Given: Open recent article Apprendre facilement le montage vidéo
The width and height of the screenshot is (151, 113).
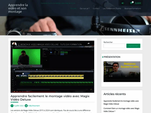Looking at the screenshot, I should point(121,103).
